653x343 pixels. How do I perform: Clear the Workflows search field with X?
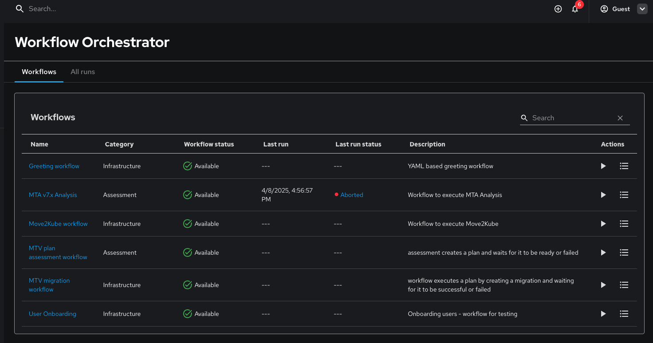pos(620,118)
